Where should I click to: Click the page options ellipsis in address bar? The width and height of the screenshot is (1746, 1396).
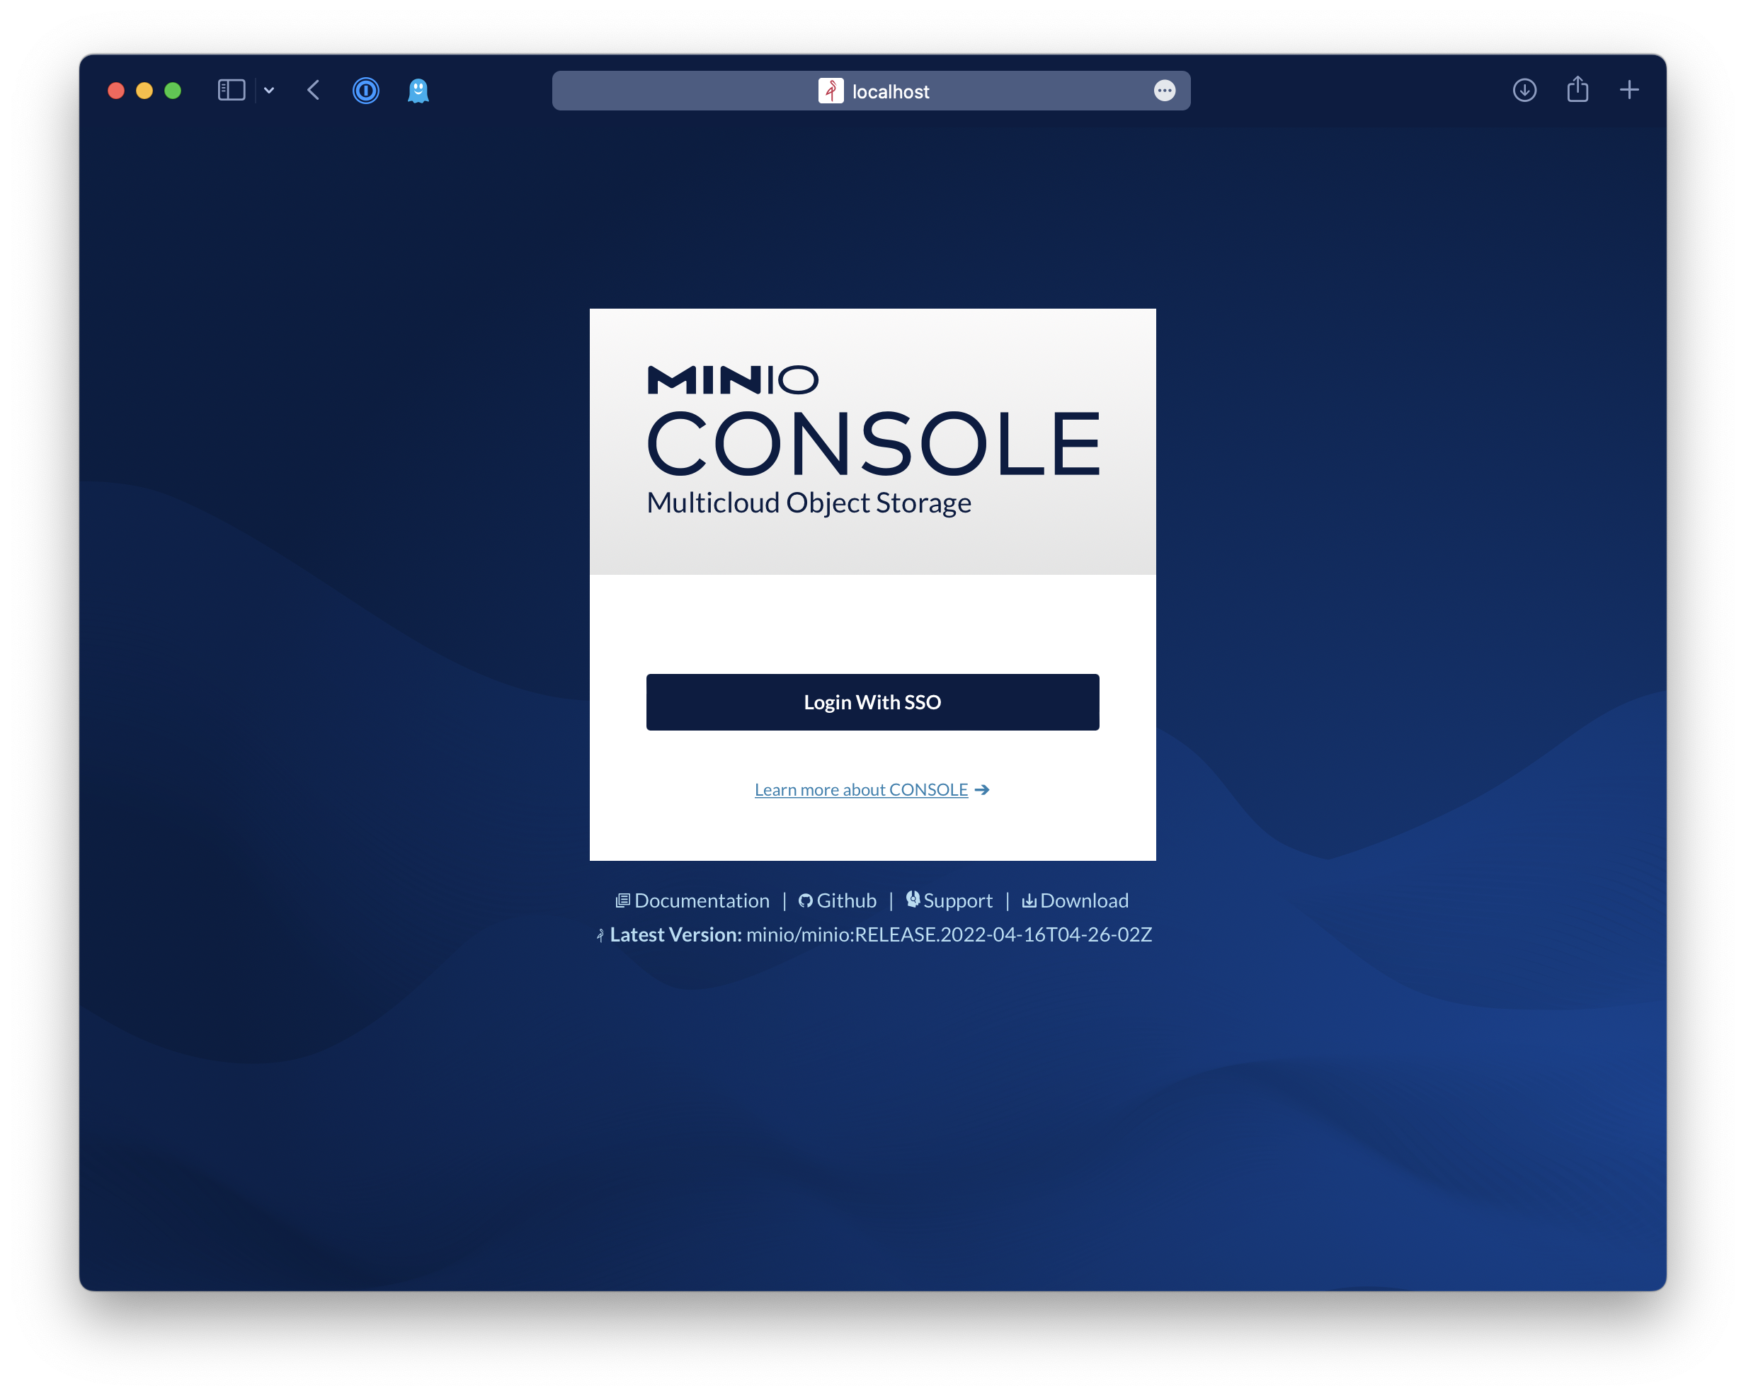(x=1164, y=91)
